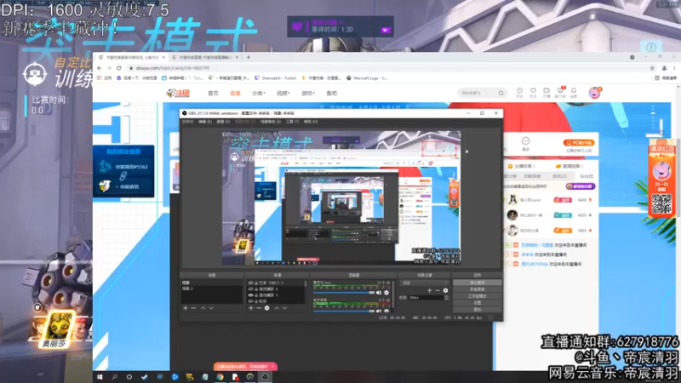The width and height of the screenshot is (681, 383).
Task: Expand Douyu 视频 navigation dropdown
Action: (x=283, y=93)
